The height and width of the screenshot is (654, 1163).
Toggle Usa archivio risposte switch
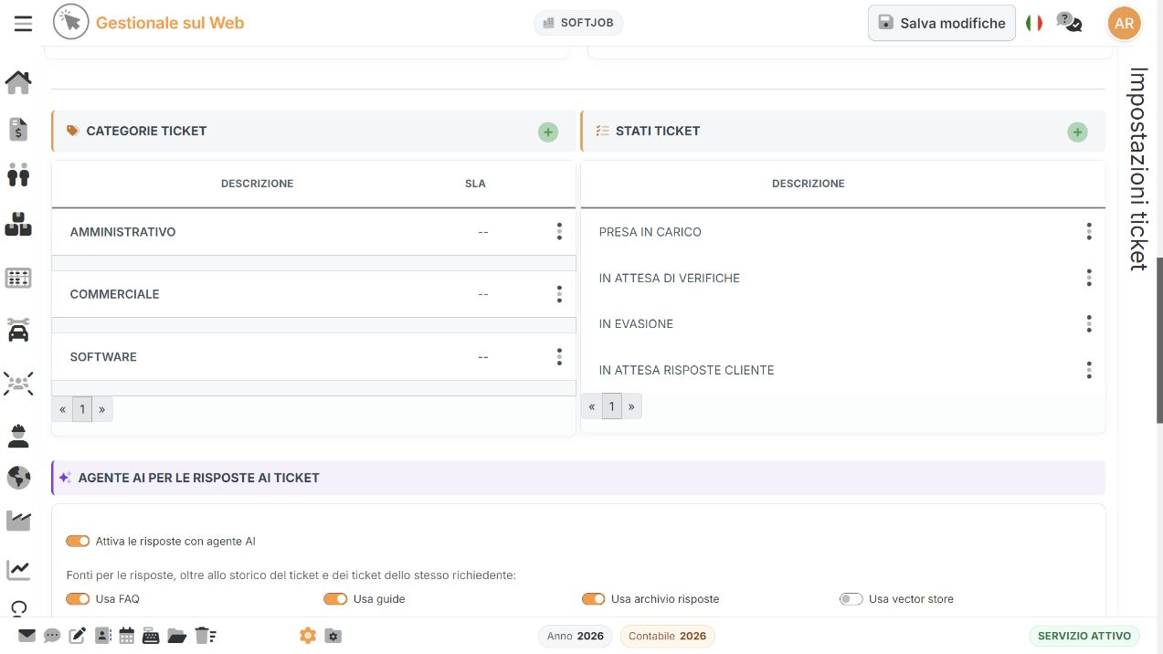pyautogui.click(x=594, y=599)
